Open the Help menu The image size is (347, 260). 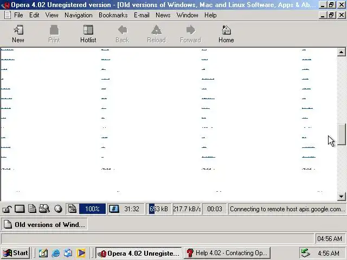[x=210, y=15]
